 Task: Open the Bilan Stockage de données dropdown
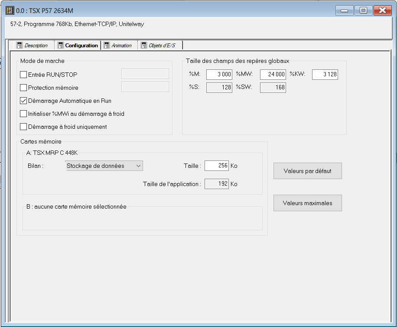[x=104, y=166]
